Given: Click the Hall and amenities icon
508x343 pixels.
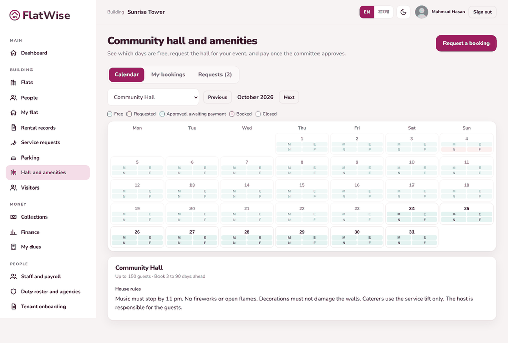Looking at the screenshot, I should click(13, 172).
